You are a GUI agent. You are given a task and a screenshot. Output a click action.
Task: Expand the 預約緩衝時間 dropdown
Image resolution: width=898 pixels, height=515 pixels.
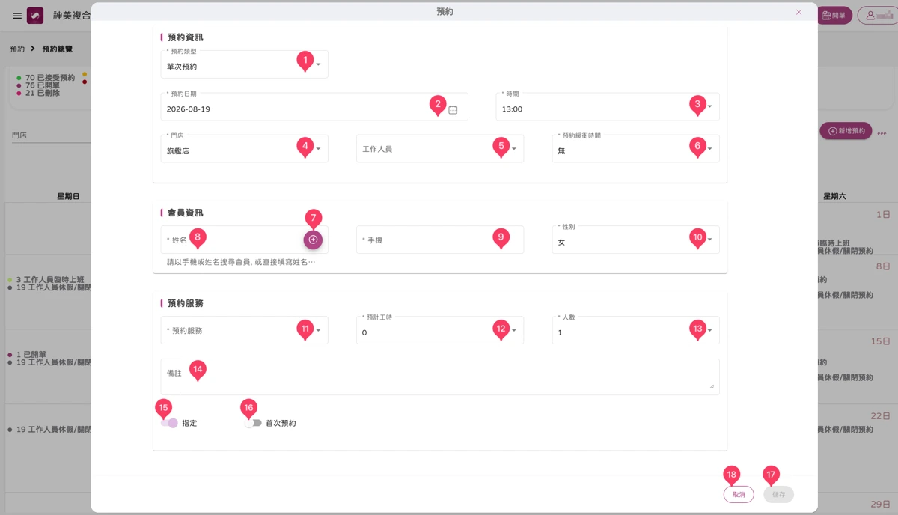[x=636, y=149]
